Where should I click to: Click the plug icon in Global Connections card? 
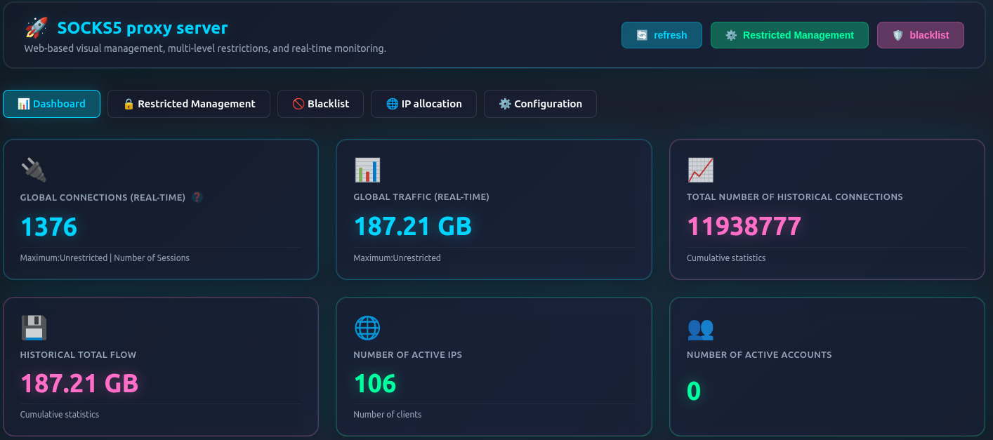(x=34, y=170)
